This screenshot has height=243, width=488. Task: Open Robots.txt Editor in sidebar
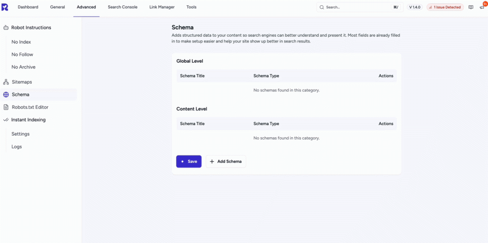click(x=30, y=107)
